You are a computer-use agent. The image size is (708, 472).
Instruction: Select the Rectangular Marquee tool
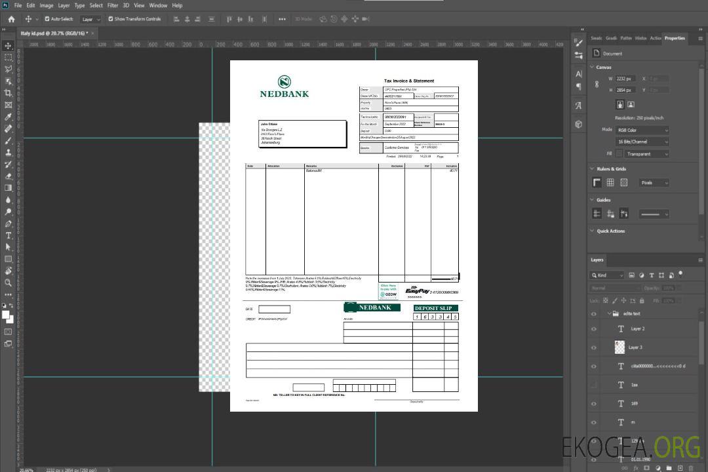8,58
